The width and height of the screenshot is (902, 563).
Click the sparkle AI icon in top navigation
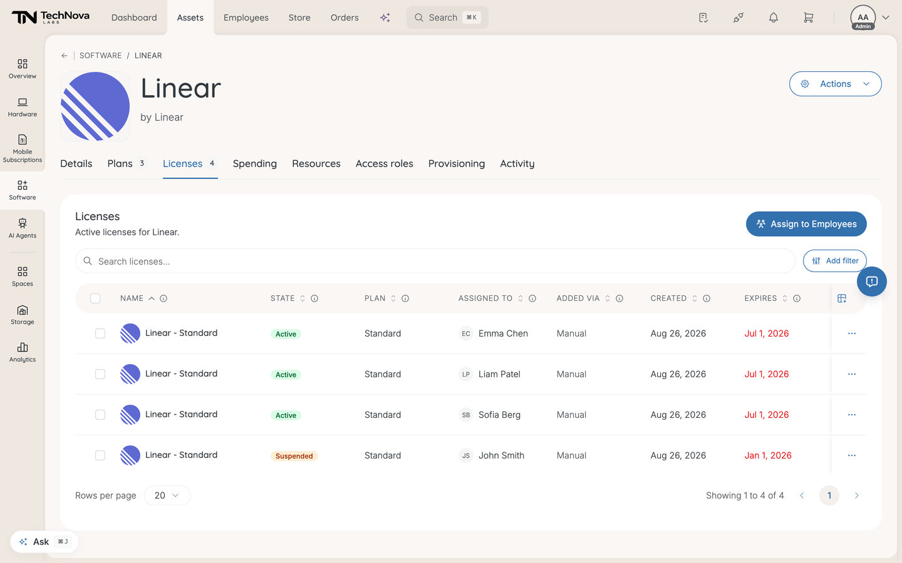tap(385, 18)
